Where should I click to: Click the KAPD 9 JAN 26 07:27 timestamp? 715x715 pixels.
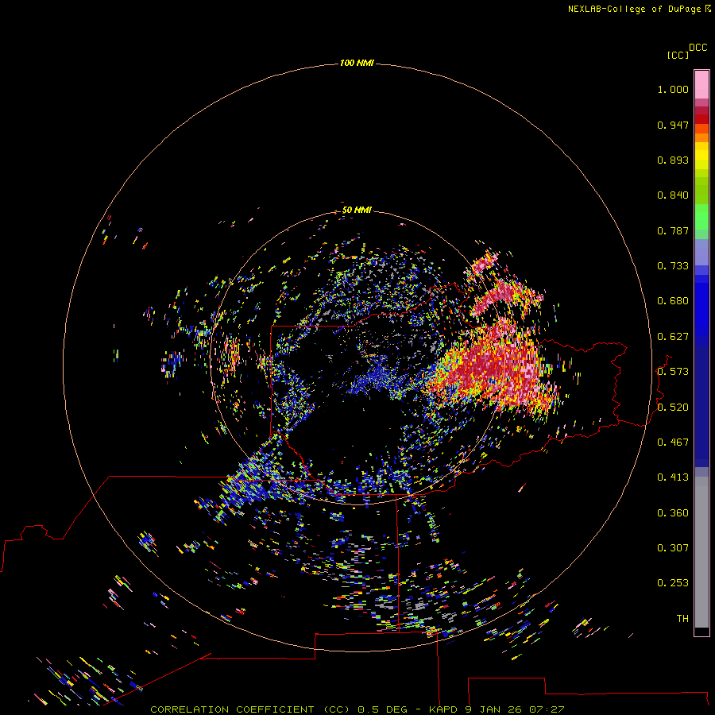497,709
